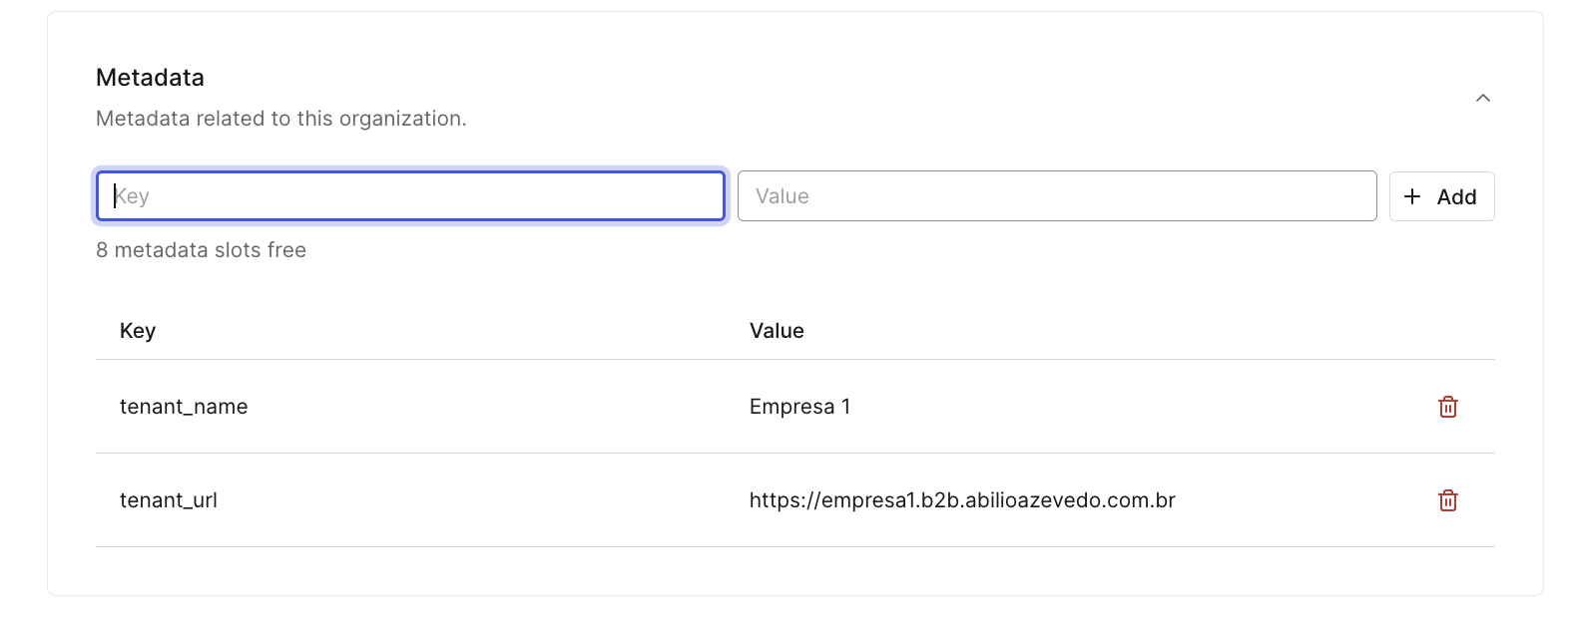Click the Metadata section heading
The width and height of the screenshot is (1577, 626).
coord(150,78)
